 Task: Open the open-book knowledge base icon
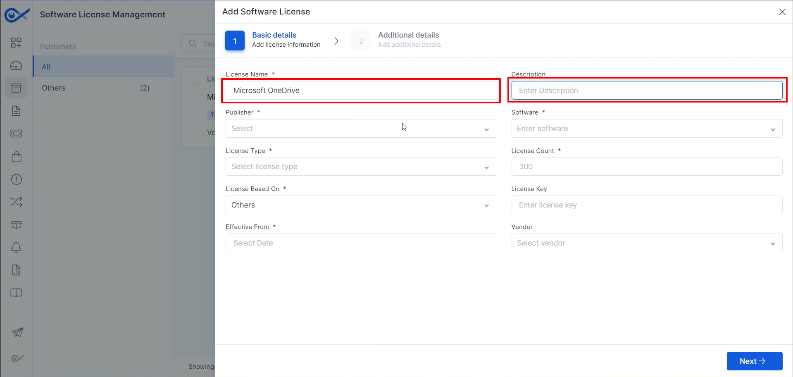point(16,293)
